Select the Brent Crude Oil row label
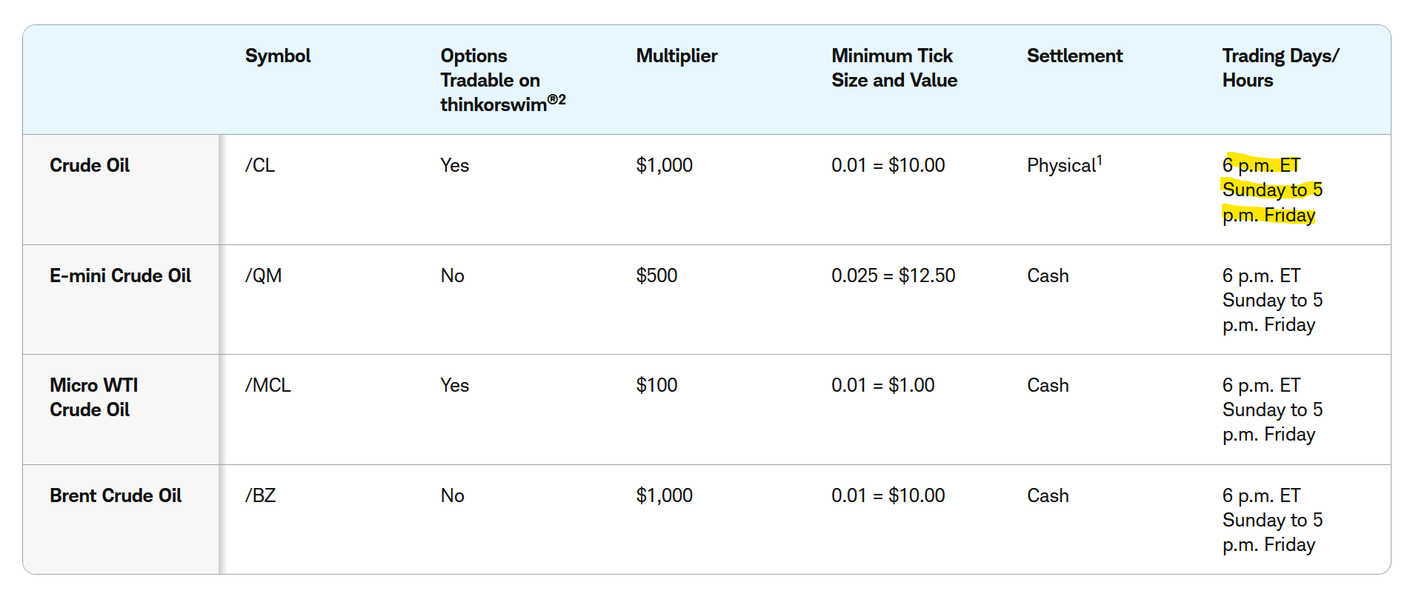Screen dimensions: 1410x605 point(116,495)
